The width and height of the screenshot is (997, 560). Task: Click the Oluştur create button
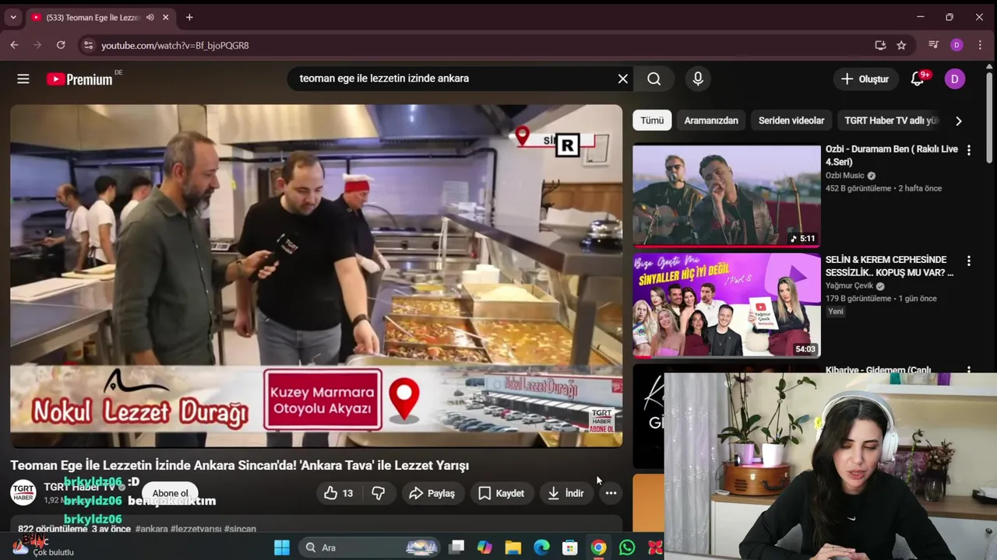pyautogui.click(x=865, y=79)
